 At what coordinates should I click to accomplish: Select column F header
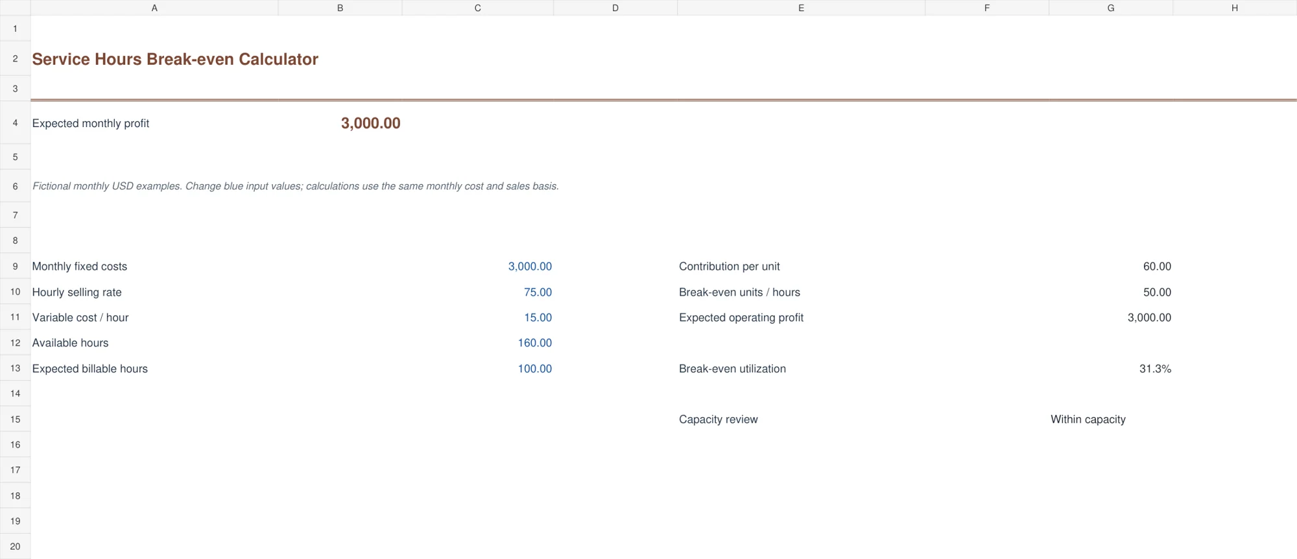pyautogui.click(x=987, y=8)
